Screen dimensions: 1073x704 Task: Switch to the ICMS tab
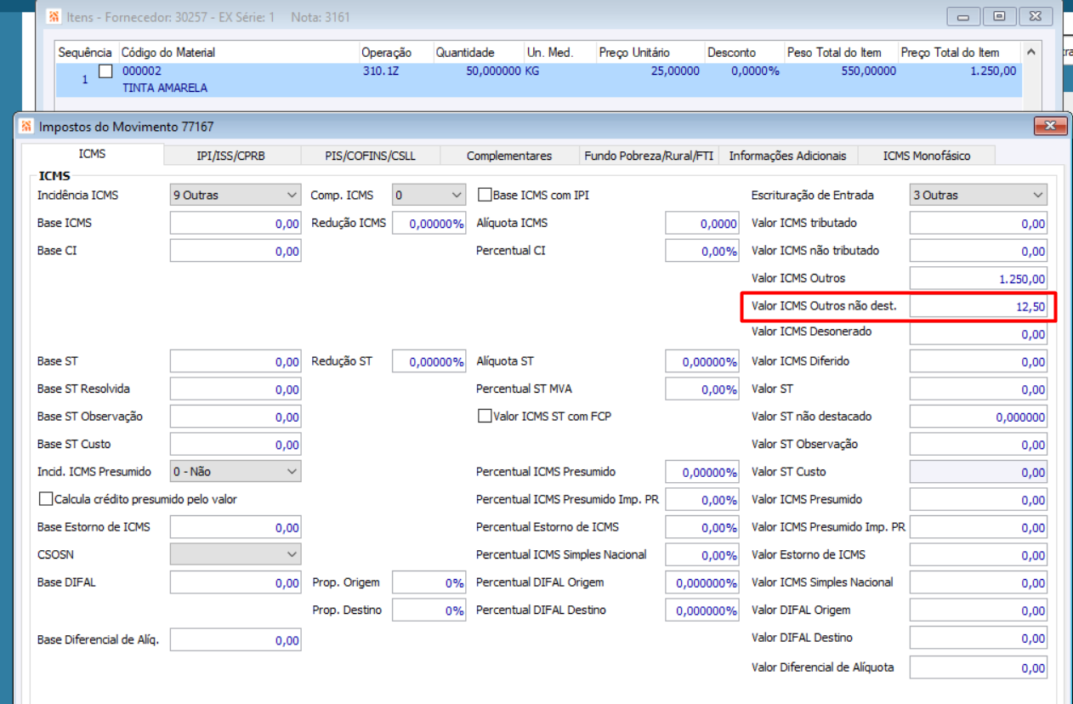pyautogui.click(x=92, y=154)
